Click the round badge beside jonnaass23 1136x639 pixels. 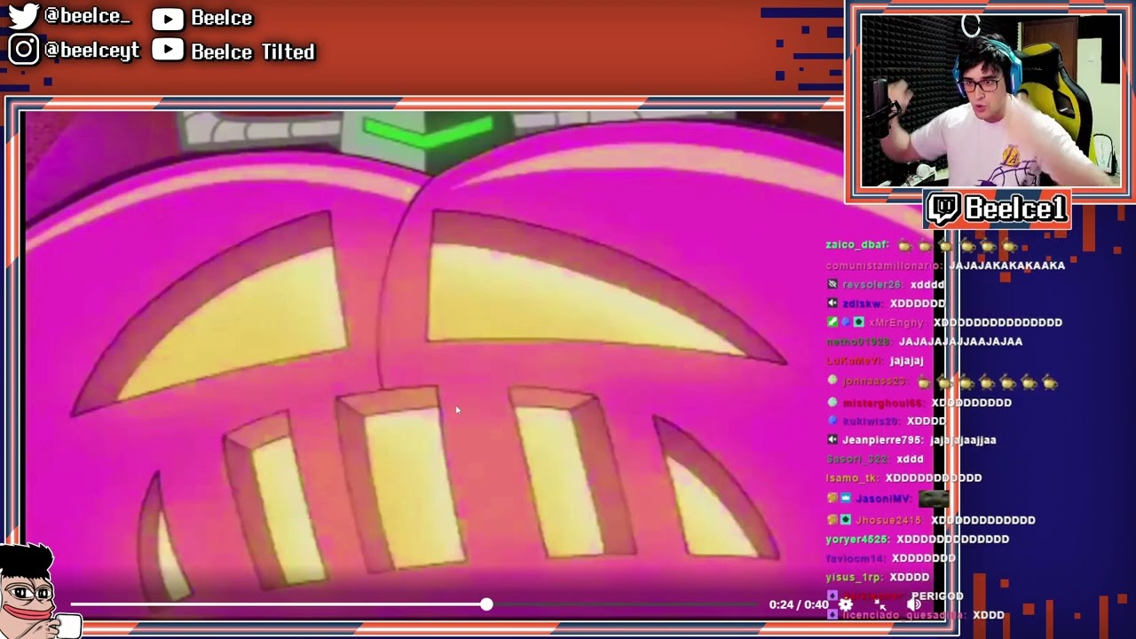coord(832,381)
